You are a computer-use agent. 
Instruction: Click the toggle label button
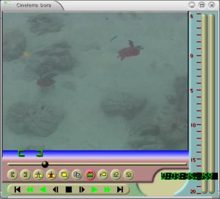[103, 175]
